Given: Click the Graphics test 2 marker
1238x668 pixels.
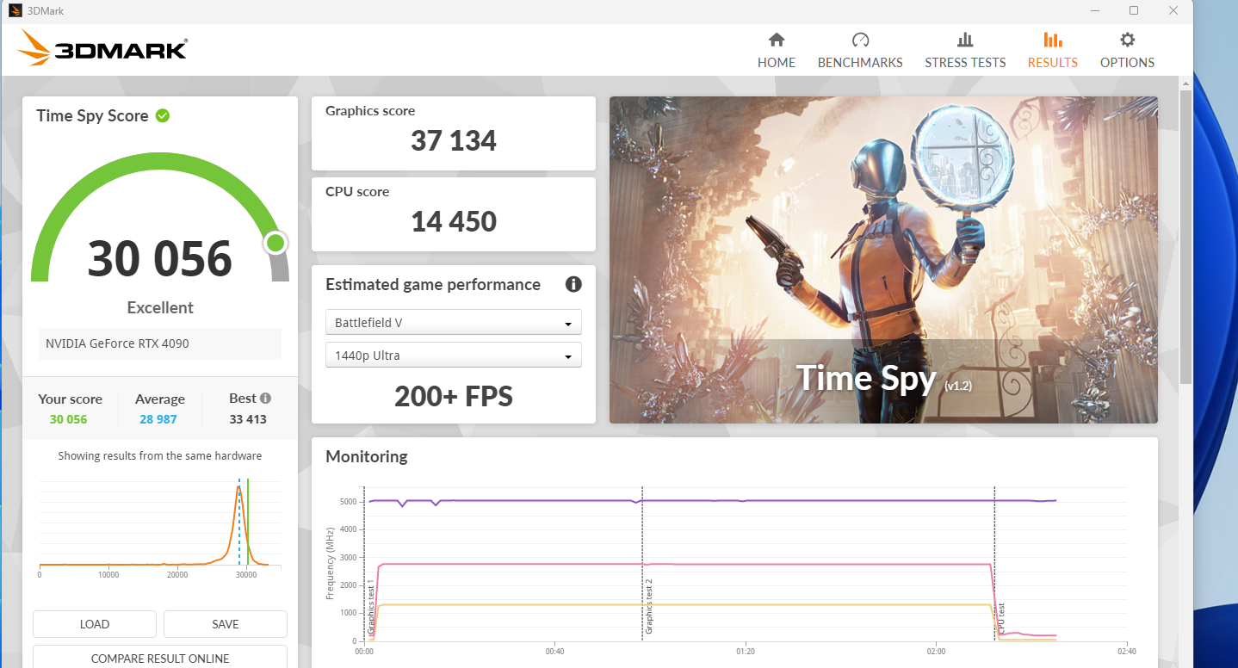Looking at the screenshot, I should coord(649,606).
